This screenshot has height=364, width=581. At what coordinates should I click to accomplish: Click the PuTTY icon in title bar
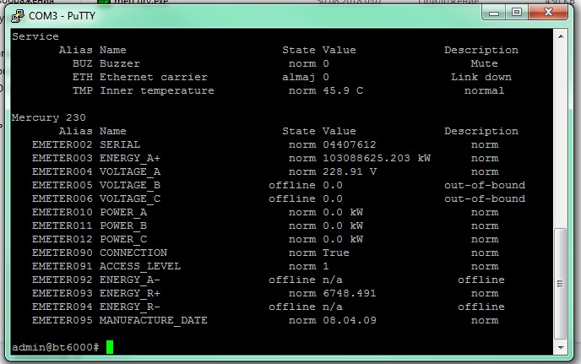[x=17, y=15]
